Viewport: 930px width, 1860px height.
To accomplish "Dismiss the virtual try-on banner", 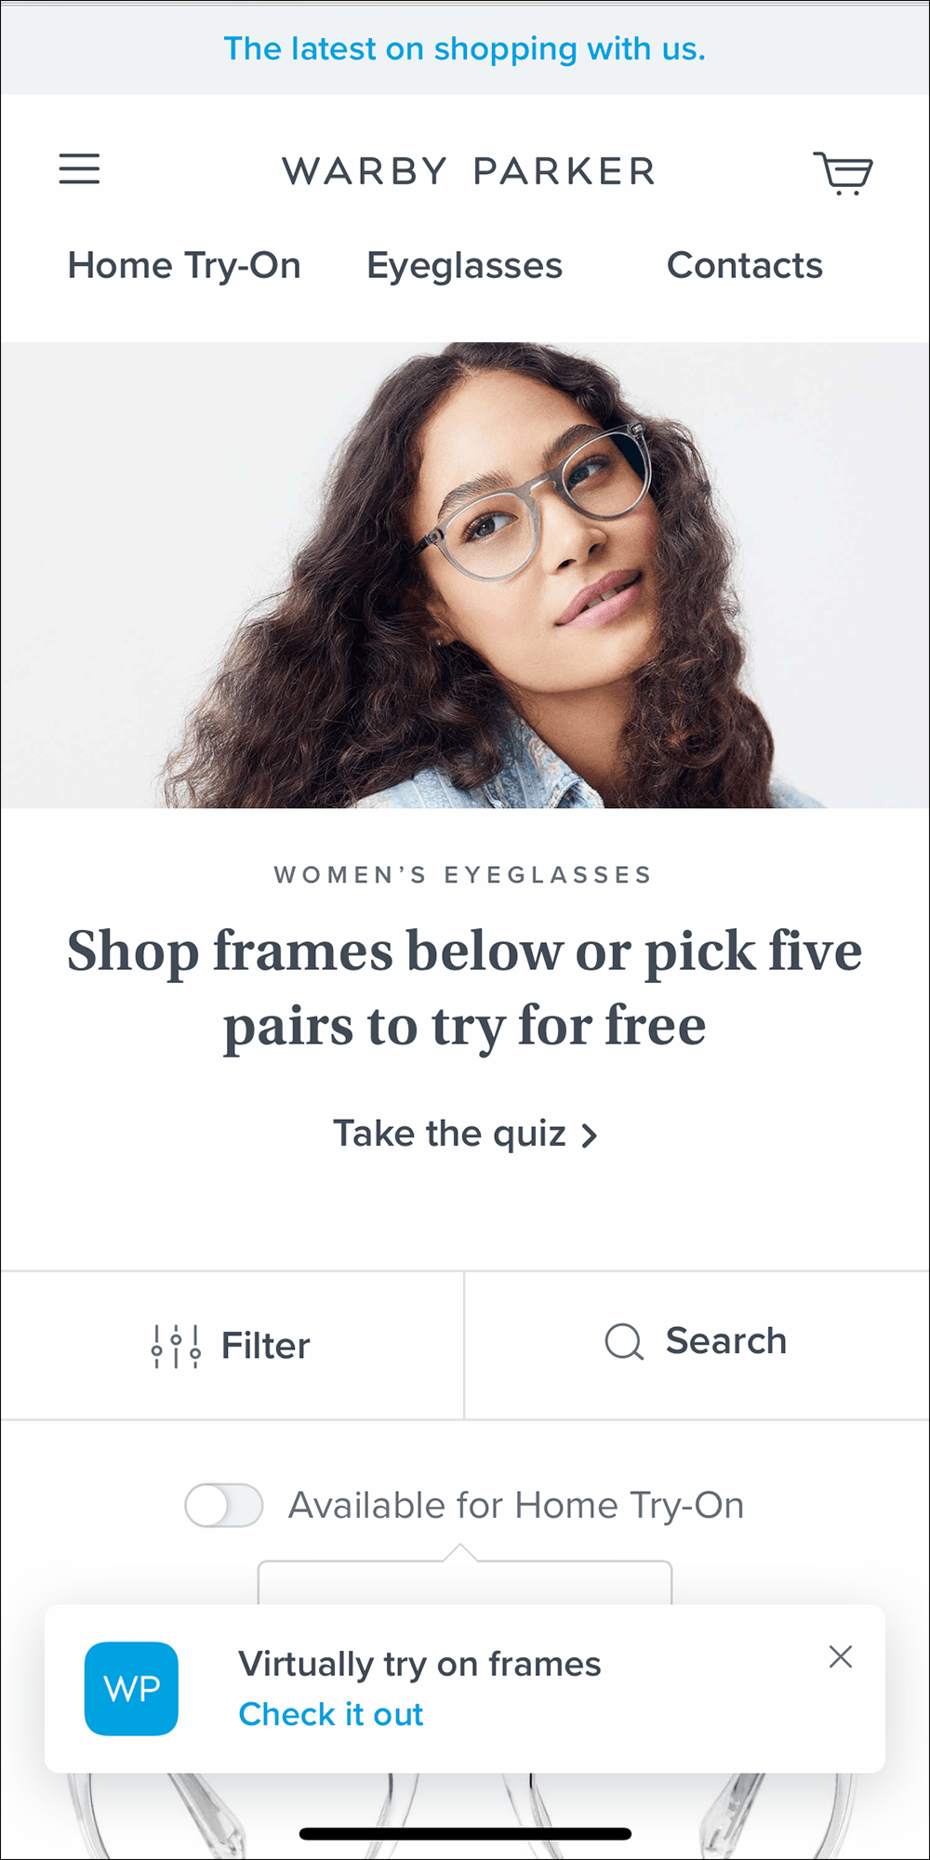I will 841,1656.
